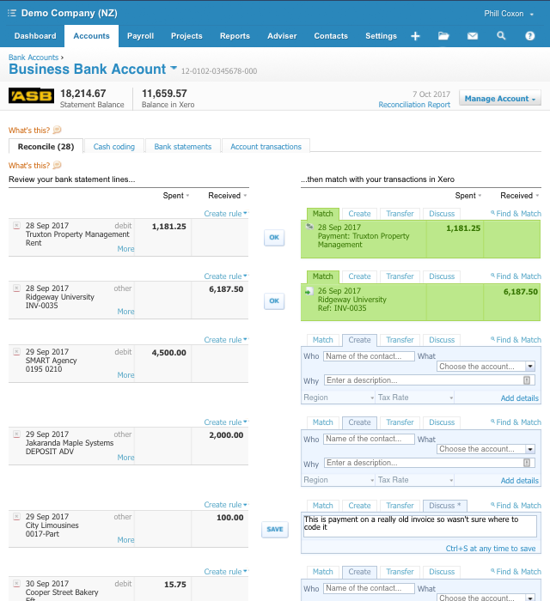Click speech bubble beside lower What's this

(57, 165)
